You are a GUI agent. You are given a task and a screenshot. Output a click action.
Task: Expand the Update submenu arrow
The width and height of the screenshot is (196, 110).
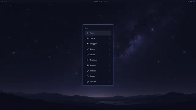[x=110, y=71]
